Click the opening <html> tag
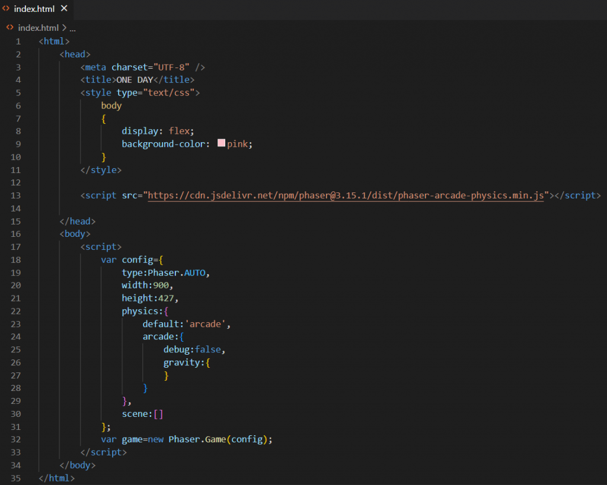The height and width of the screenshot is (485, 607). [x=54, y=41]
